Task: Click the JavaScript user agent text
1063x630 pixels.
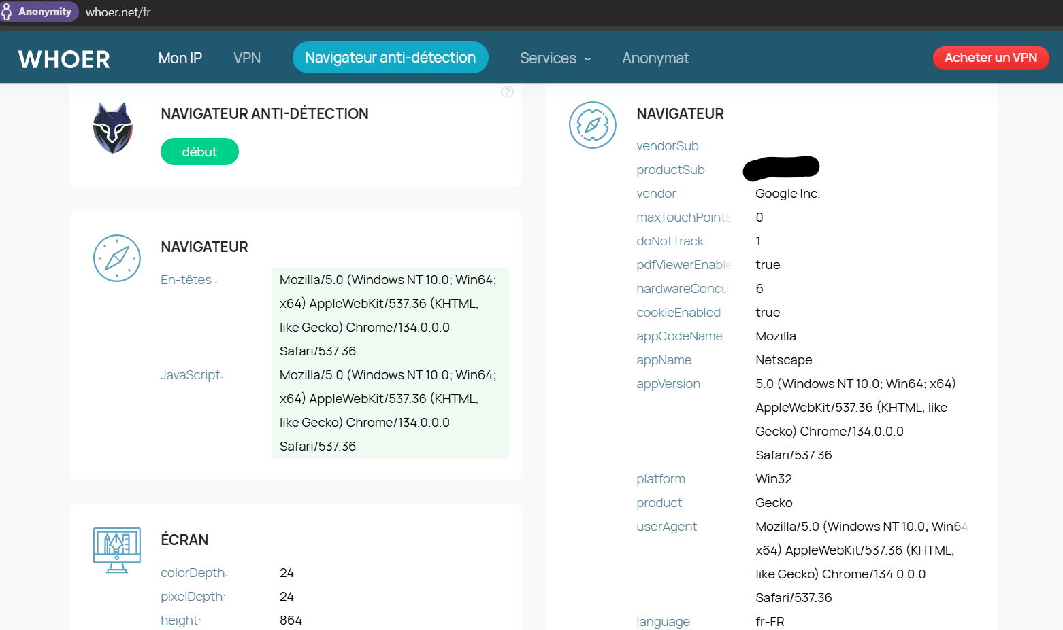Action: (x=388, y=410)
